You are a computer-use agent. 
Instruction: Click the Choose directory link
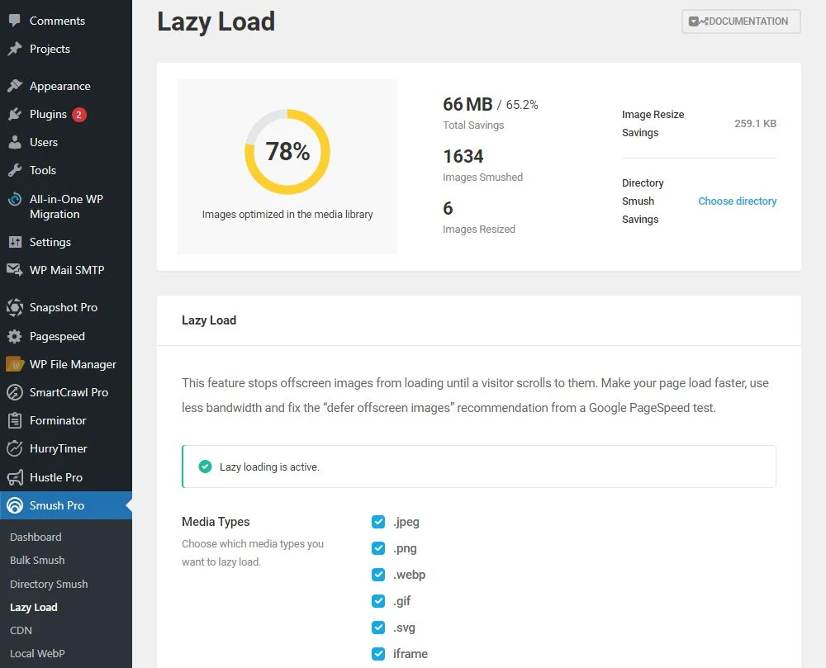(x=737, y=201)
